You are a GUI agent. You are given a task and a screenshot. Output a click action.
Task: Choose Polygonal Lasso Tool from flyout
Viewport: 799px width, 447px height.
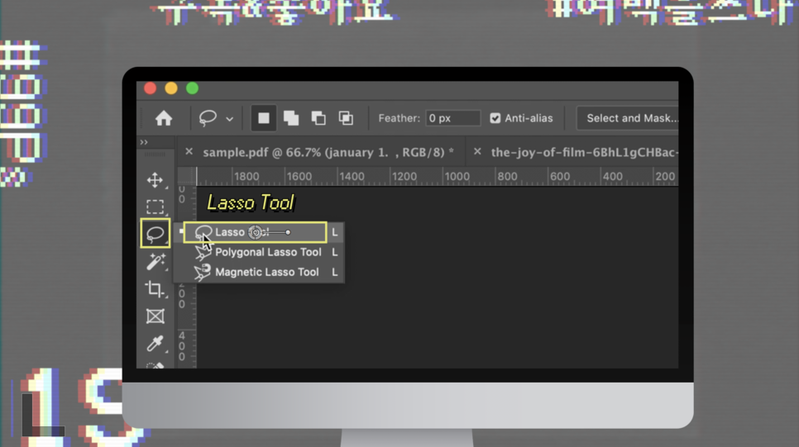[259, 252]
